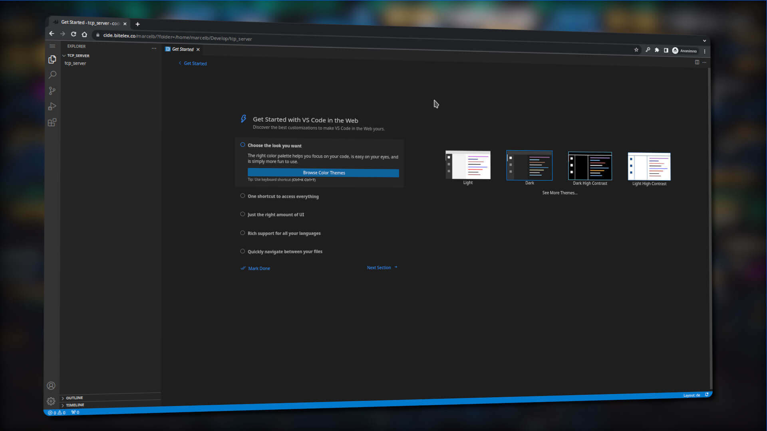Open the password key icon
The width and height of the screenshot is (767, 431).
point(648,50)
